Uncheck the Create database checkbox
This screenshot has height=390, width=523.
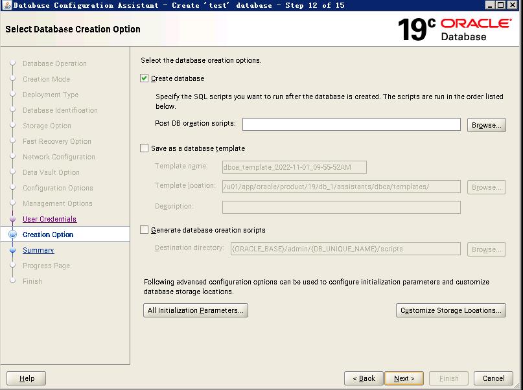click(144, 78)
